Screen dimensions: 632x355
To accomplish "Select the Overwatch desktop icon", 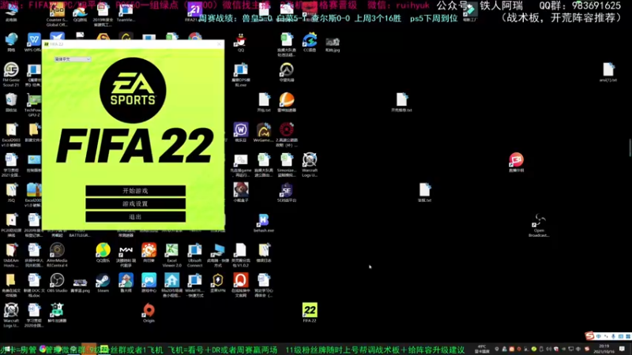I will coord(287,71).
